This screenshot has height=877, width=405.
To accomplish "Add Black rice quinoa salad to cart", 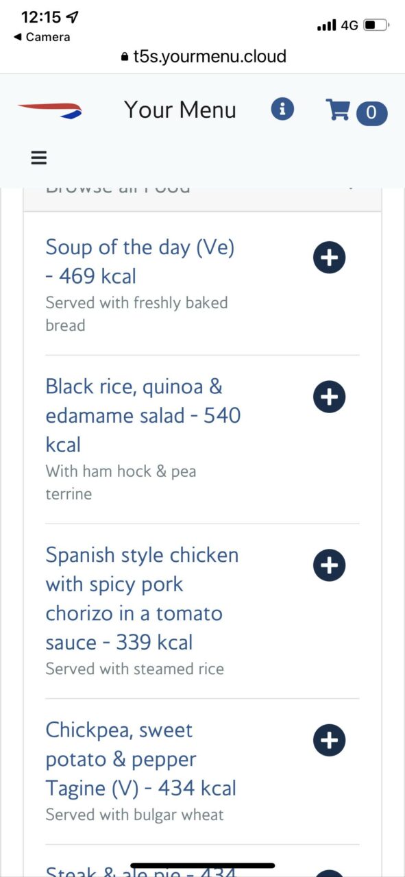I will click(329, 397).
